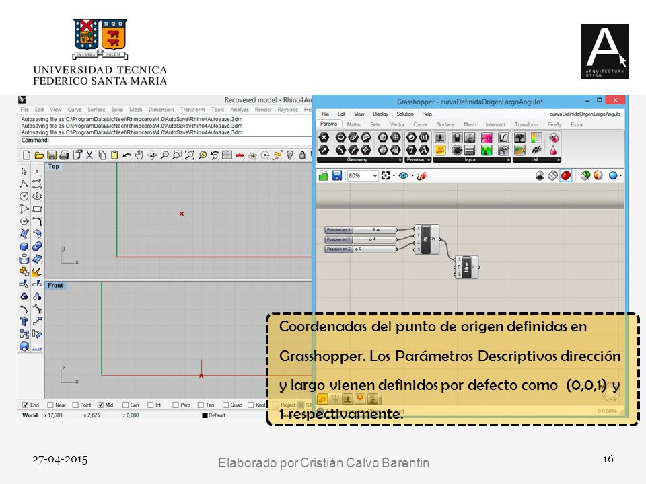Open the Solution menu in Grasshopper
The height and width of the screenshot is (484, 646).
coord(405,114)
